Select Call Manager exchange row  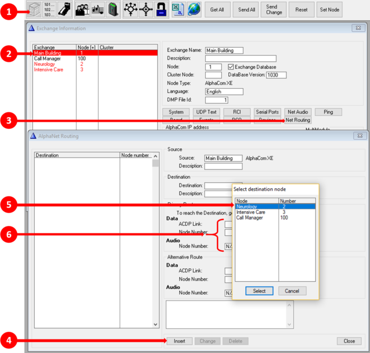(x=95, y=58)
